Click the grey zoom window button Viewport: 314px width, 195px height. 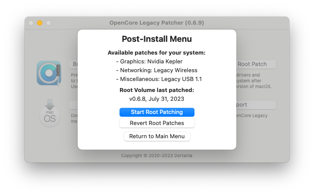49,23
